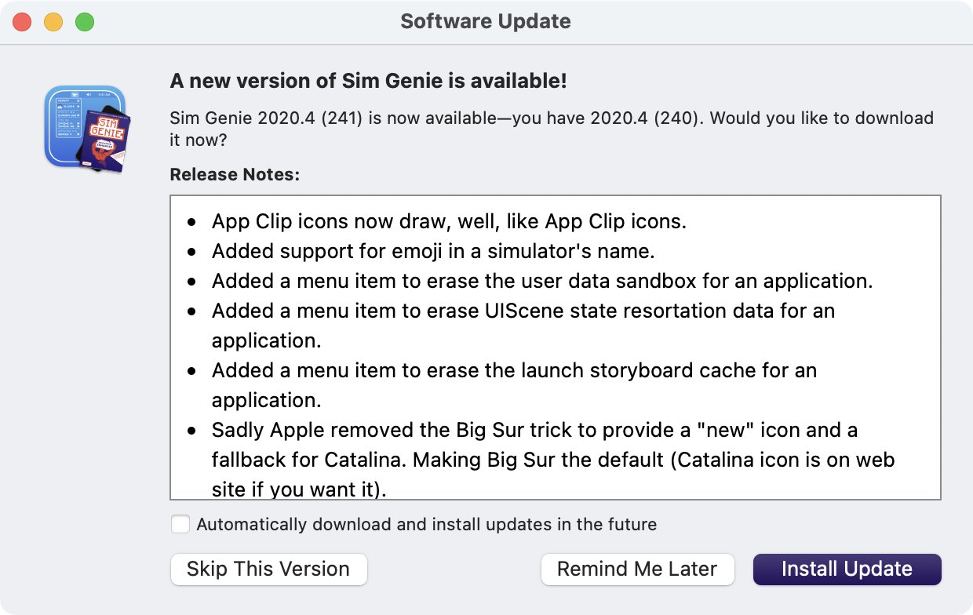Viewport: 973px width, 615px height.
Task: Click the 'A new version of Sim Genie' heading
Action: pyautogui.click(x=368, y=81)
